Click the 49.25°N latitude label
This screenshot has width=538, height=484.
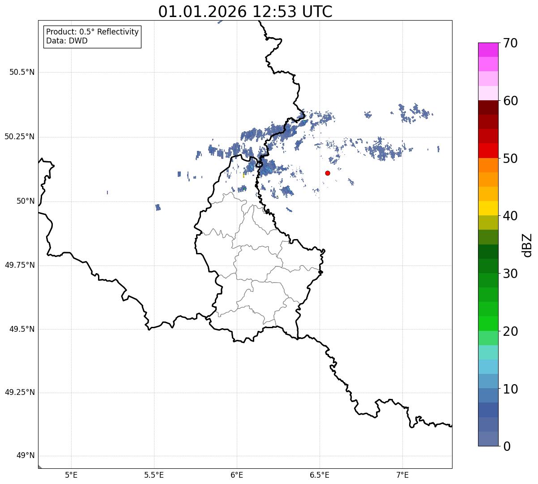(19, 393)
